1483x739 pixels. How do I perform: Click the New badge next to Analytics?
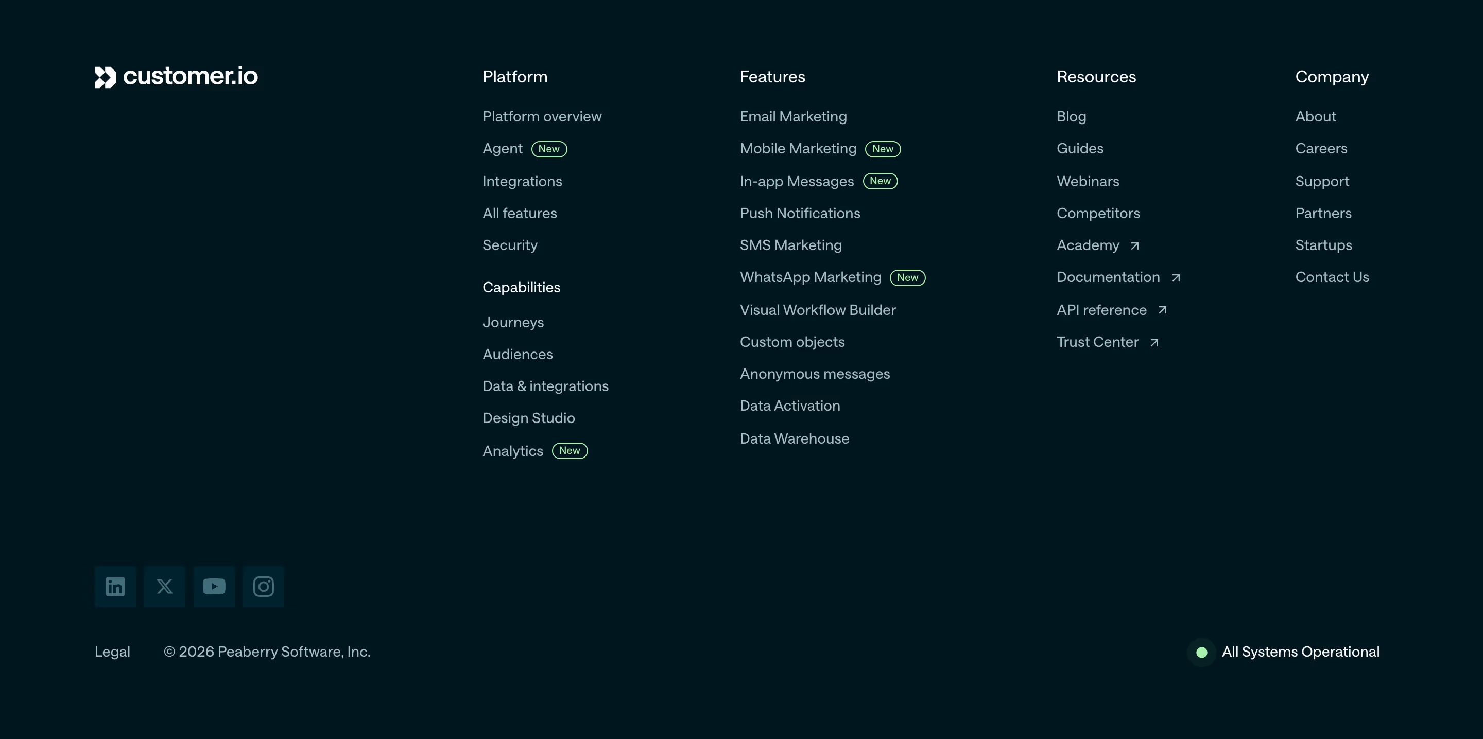click(570, 451)
